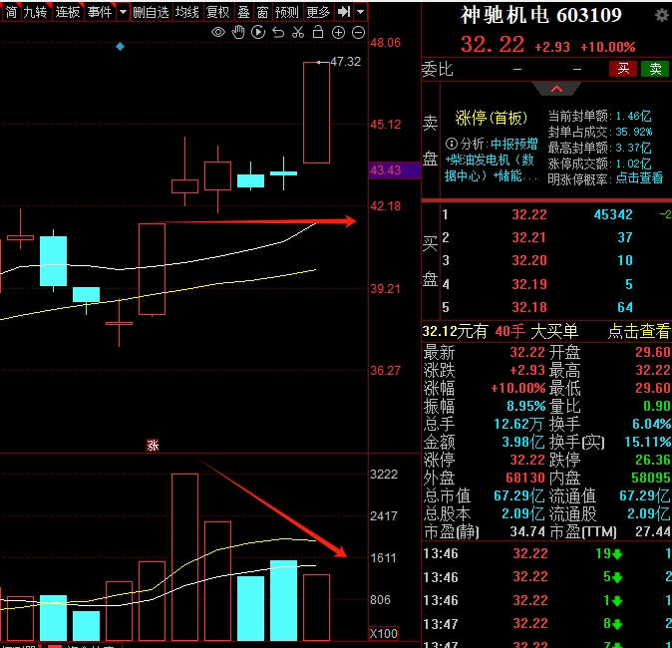Select the scissors cut tool

[x=298, y=32]
